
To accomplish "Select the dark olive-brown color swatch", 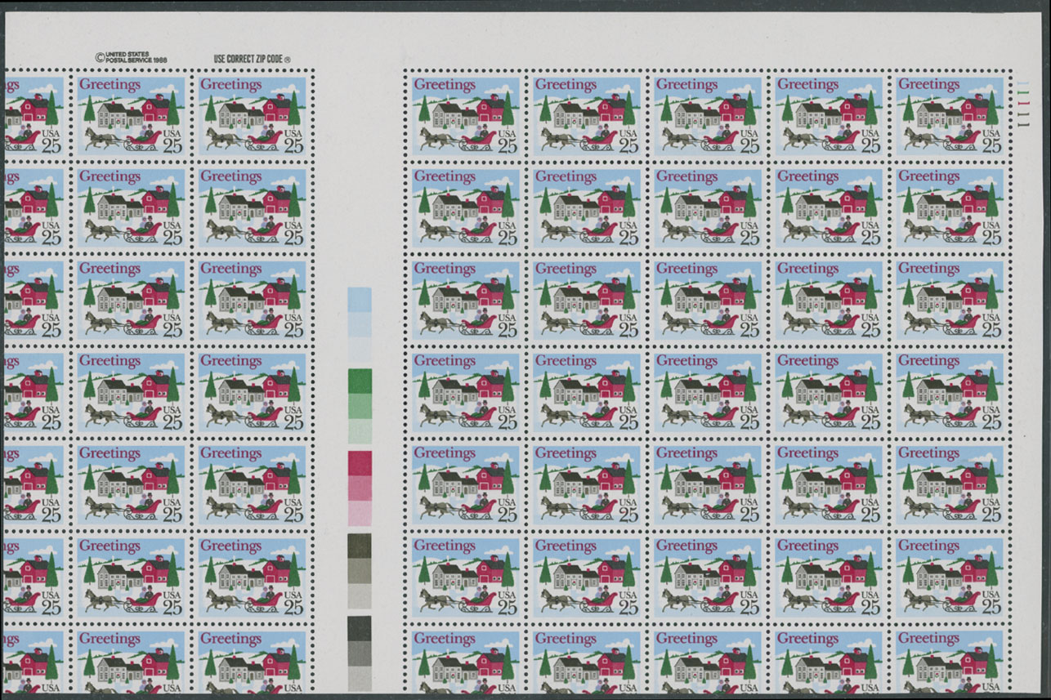I will [x=360, y=546].
